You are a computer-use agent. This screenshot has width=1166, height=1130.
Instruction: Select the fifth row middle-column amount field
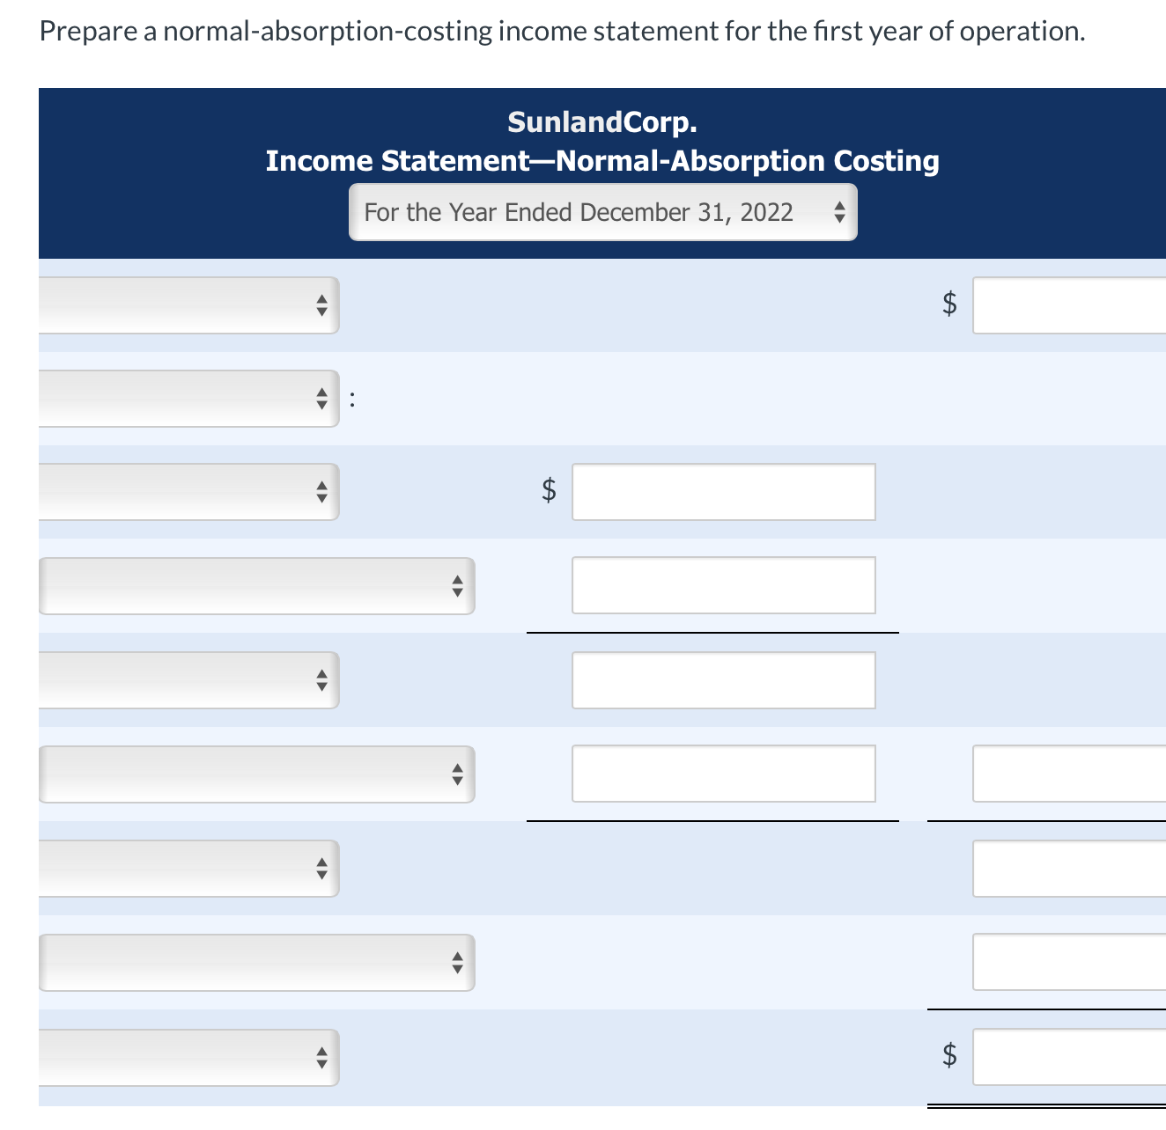pos(723,680)
